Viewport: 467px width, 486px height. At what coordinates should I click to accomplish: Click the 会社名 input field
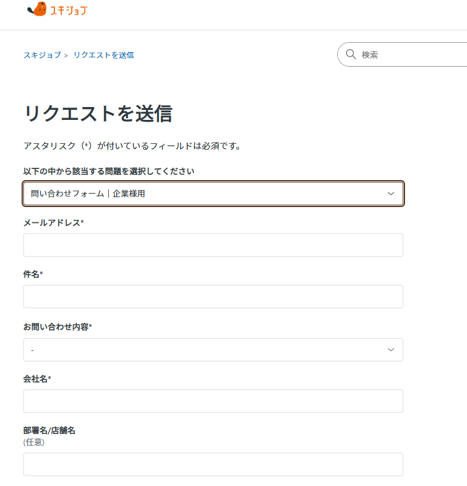(213, 401)
